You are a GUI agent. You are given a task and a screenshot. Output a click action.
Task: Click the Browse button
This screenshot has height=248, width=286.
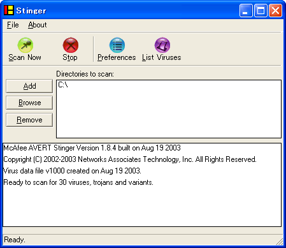[x=29, y=103]
